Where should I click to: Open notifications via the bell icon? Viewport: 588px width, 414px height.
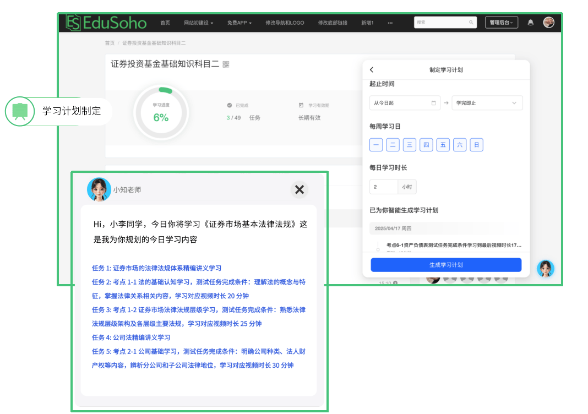coord(531,23)
